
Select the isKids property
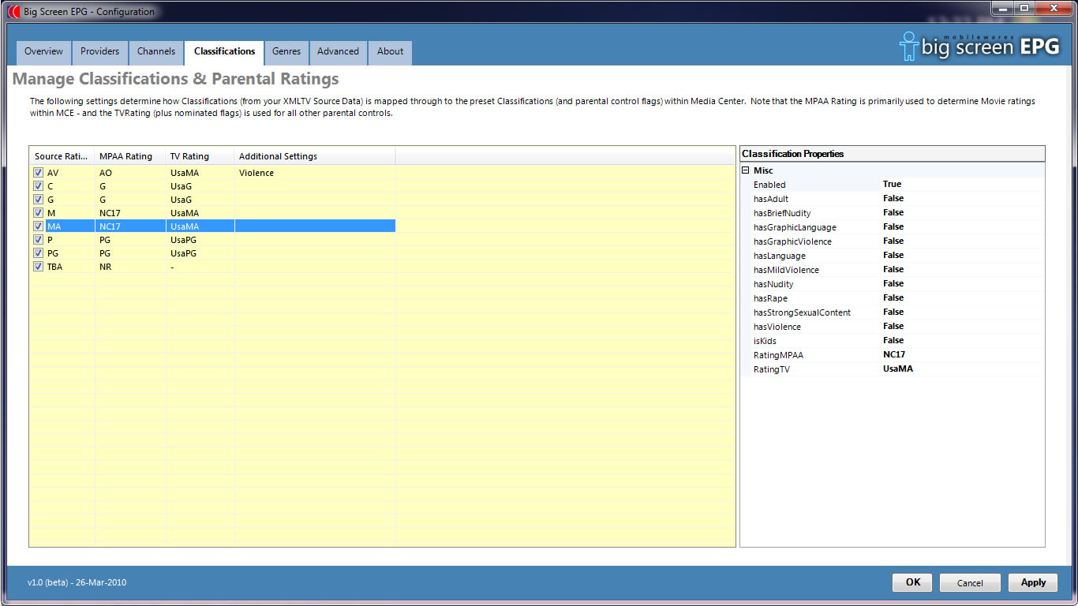tap(892, 341)
